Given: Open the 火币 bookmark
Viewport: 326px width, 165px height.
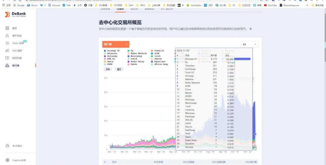Looking at the screenshot, I should 77,5.
